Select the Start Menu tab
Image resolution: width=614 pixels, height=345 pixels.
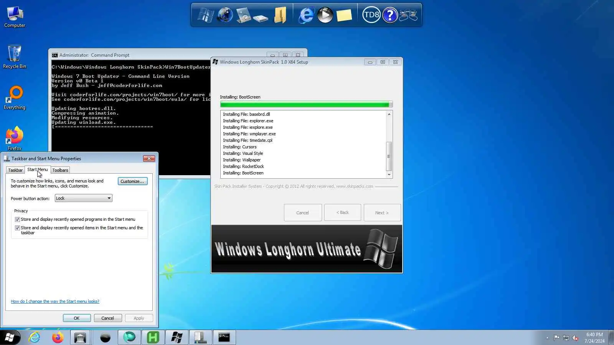[x=38, y=169]
